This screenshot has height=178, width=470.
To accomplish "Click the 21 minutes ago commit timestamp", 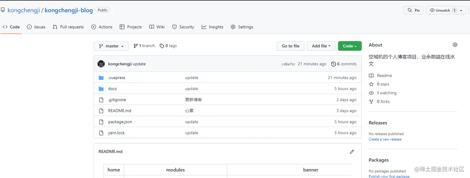I will 312,64.
